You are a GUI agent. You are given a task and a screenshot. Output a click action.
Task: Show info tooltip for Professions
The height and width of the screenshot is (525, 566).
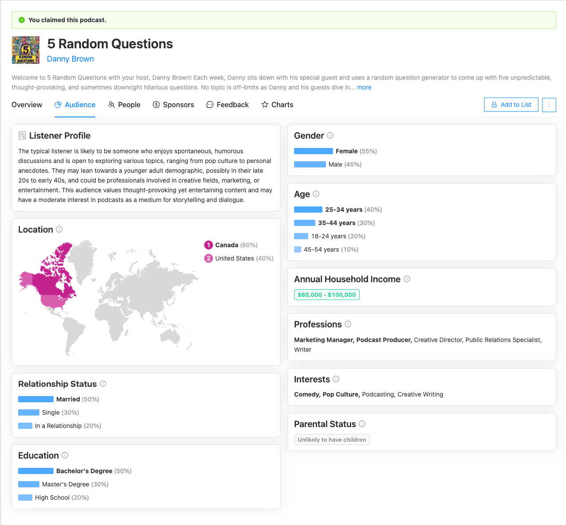tap(348, 324)
